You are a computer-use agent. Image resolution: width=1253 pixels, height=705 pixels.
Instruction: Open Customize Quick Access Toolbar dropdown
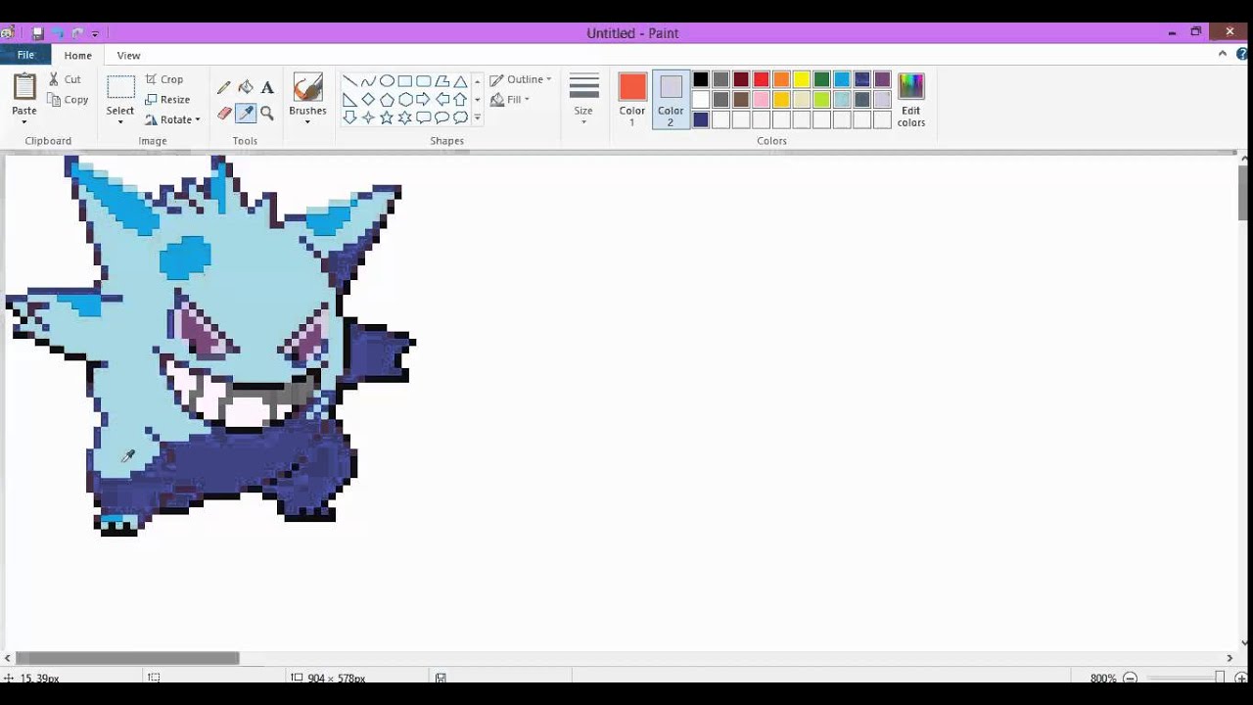[95, 34]
